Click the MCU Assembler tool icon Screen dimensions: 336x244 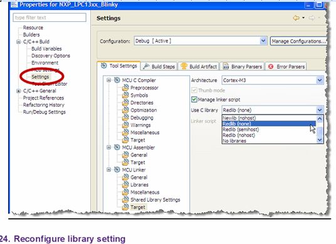tap(117, 148)
